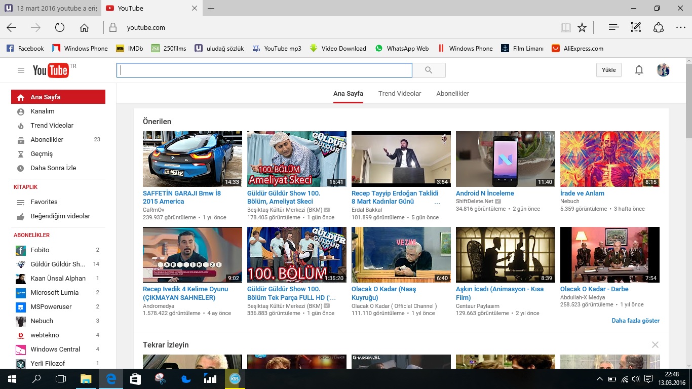Image resolution: width=692 pixels, height=389 pixels.
Task: Open the Ameliyat Skeci video thumbnail
Action: point(297,159)
